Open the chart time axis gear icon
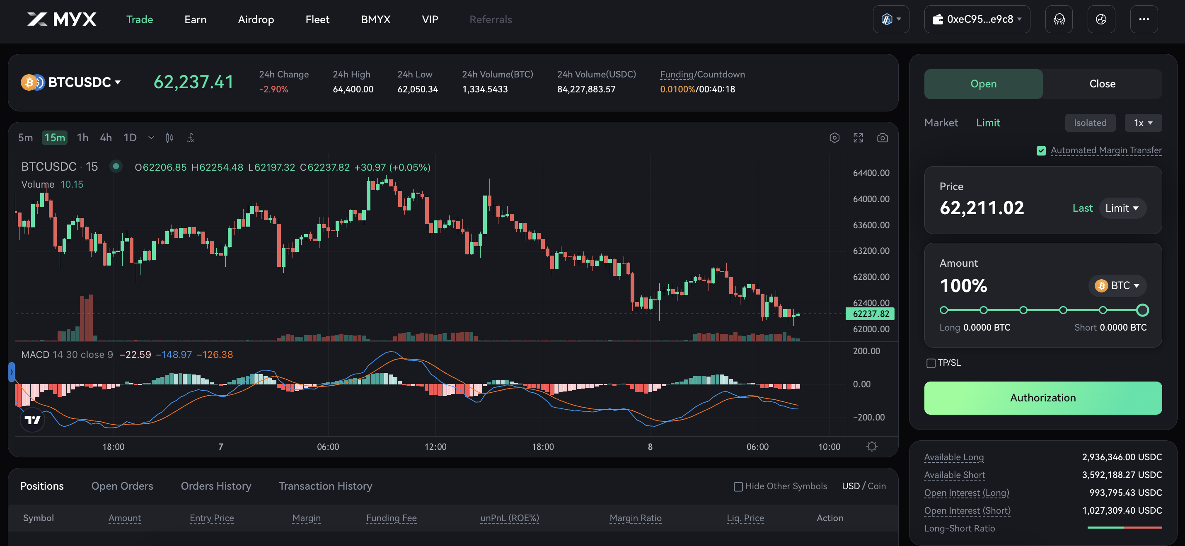1185x546 pixels. [x=871, y=446]
